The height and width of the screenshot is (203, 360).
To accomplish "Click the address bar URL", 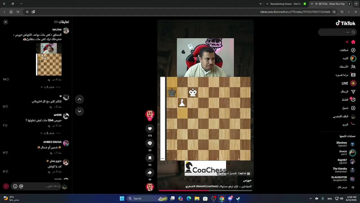I will (x=295, y=12).
